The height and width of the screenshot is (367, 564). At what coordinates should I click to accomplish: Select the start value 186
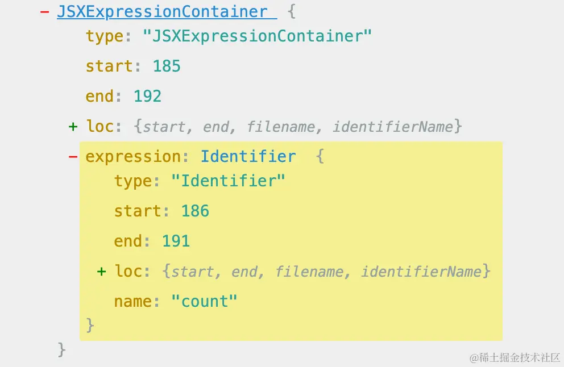[195, 211]
